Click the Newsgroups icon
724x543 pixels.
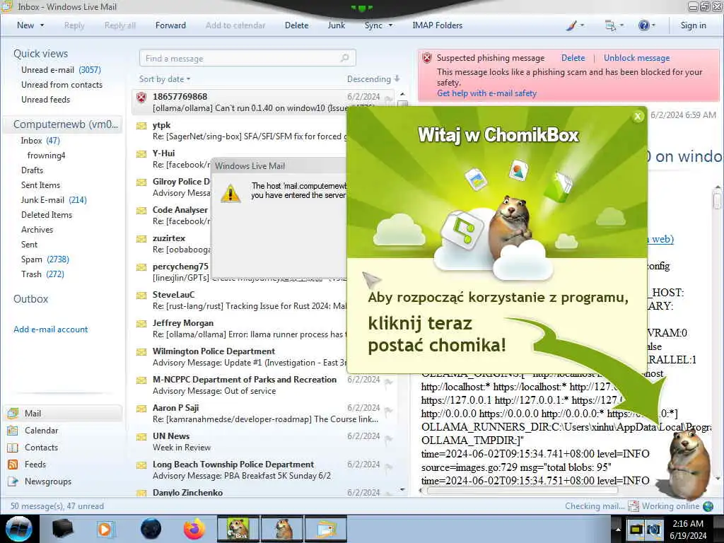[13, 481]
